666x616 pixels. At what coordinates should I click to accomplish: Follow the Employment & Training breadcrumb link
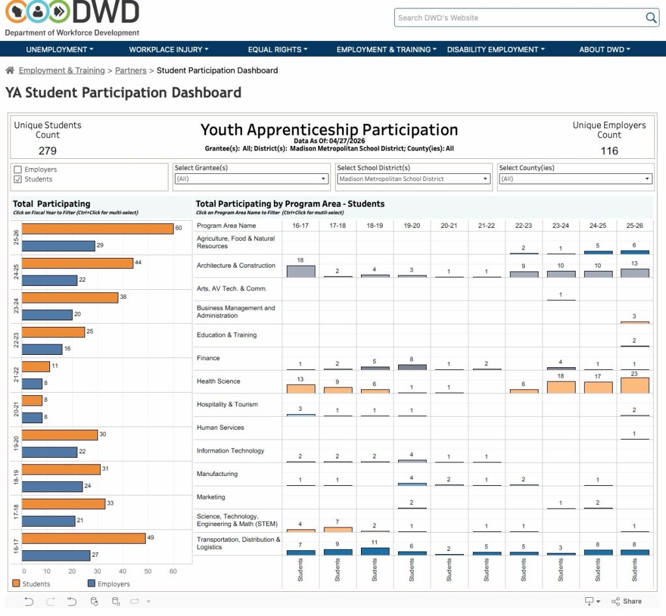pos(62,70)
